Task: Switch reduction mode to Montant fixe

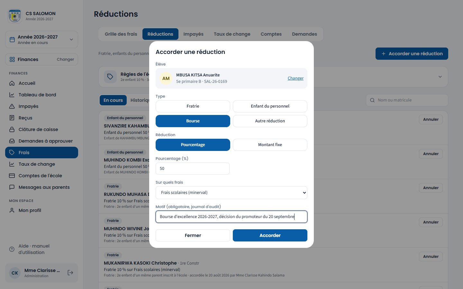Action: [270, 145]
